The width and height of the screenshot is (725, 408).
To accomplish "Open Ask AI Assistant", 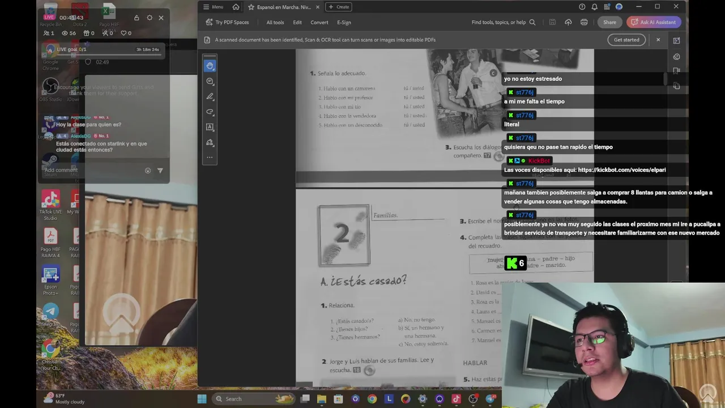I will click(x=653, y=22).
